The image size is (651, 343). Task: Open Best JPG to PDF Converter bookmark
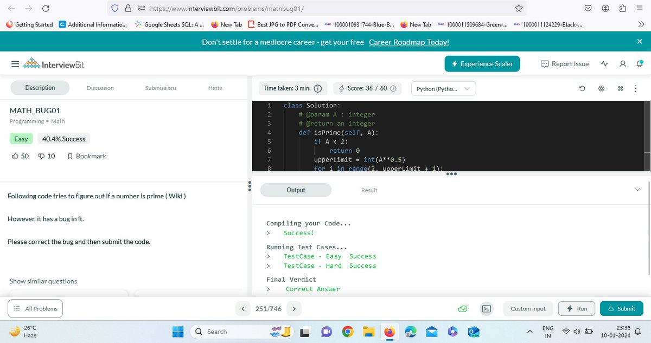(283, 24)
